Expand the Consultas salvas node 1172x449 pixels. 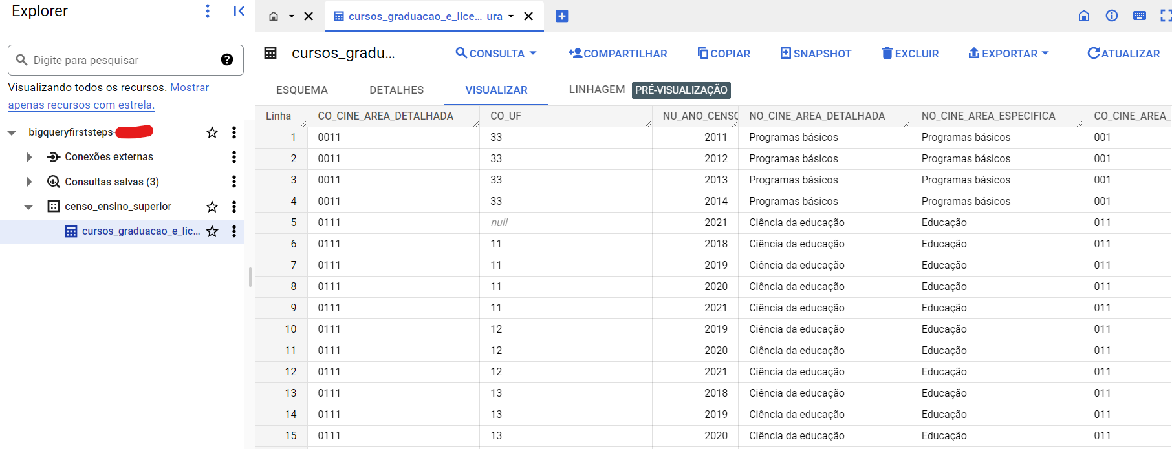(x=29, y=182)
